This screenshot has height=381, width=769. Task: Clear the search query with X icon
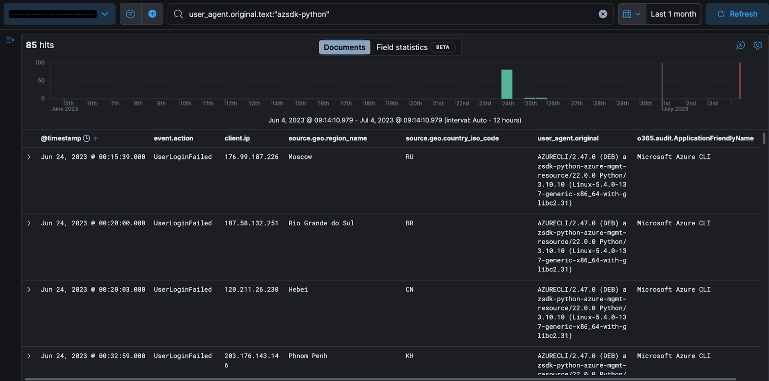pyautogui.click(x=603, y=14)
